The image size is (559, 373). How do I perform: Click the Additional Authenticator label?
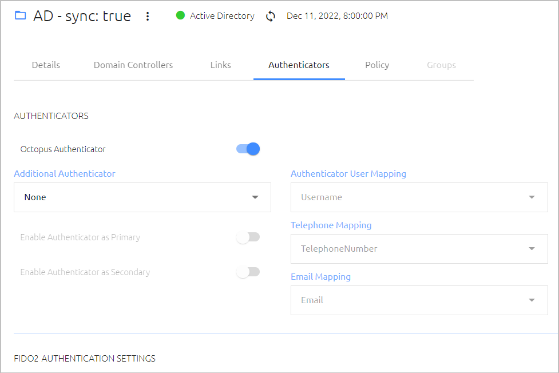click(x=65, y=174)
